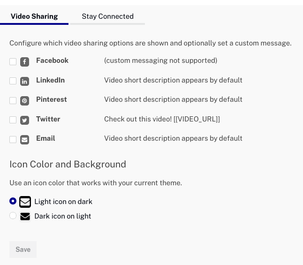
Task: Click the 'Dark icon on light' label text
Action: [63, 216]
